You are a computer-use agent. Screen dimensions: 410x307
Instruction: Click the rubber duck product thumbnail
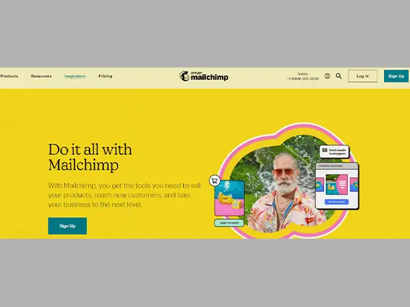[230, 198]
